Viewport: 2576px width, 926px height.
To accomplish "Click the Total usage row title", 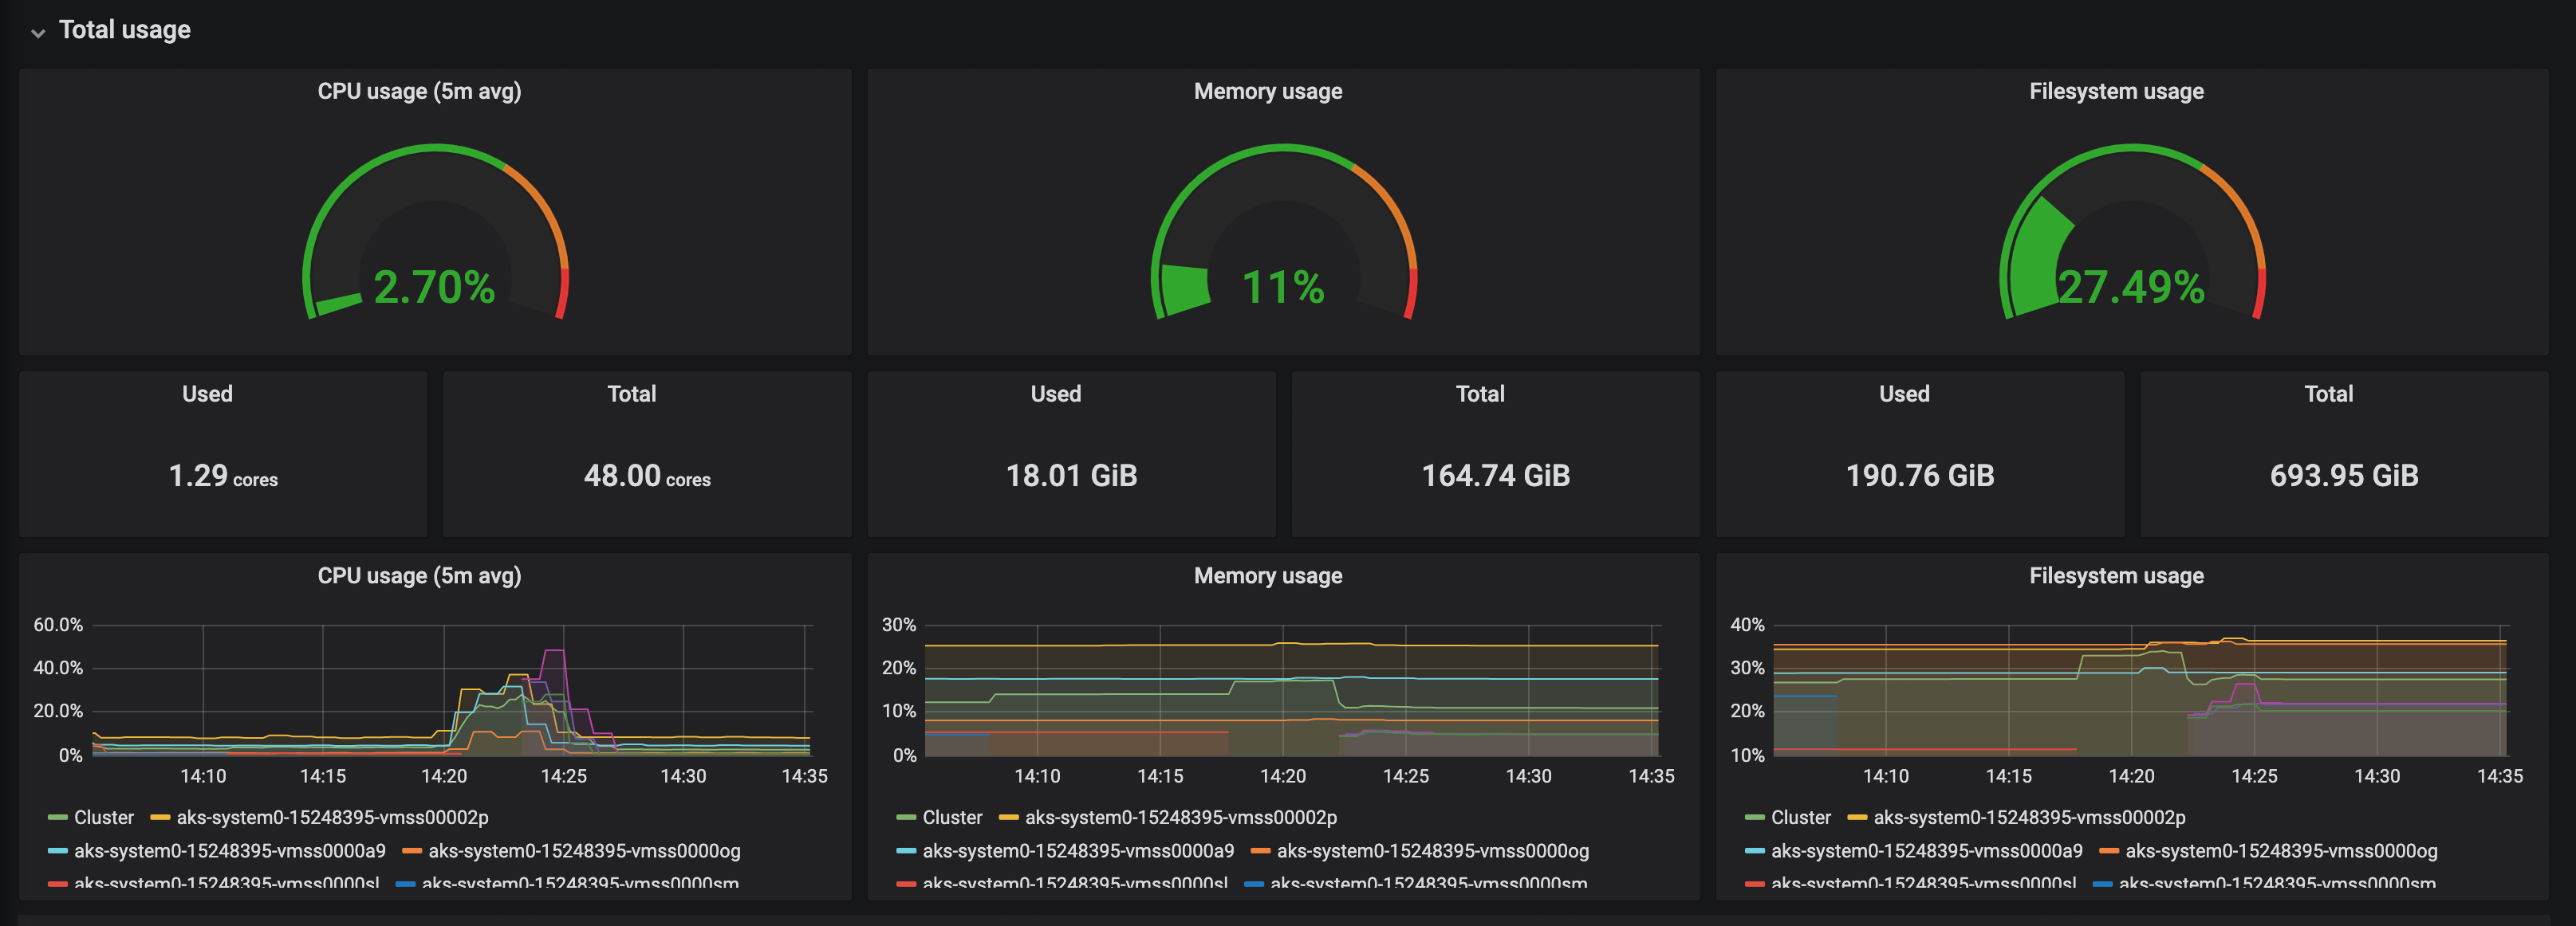I will [124, 30].
